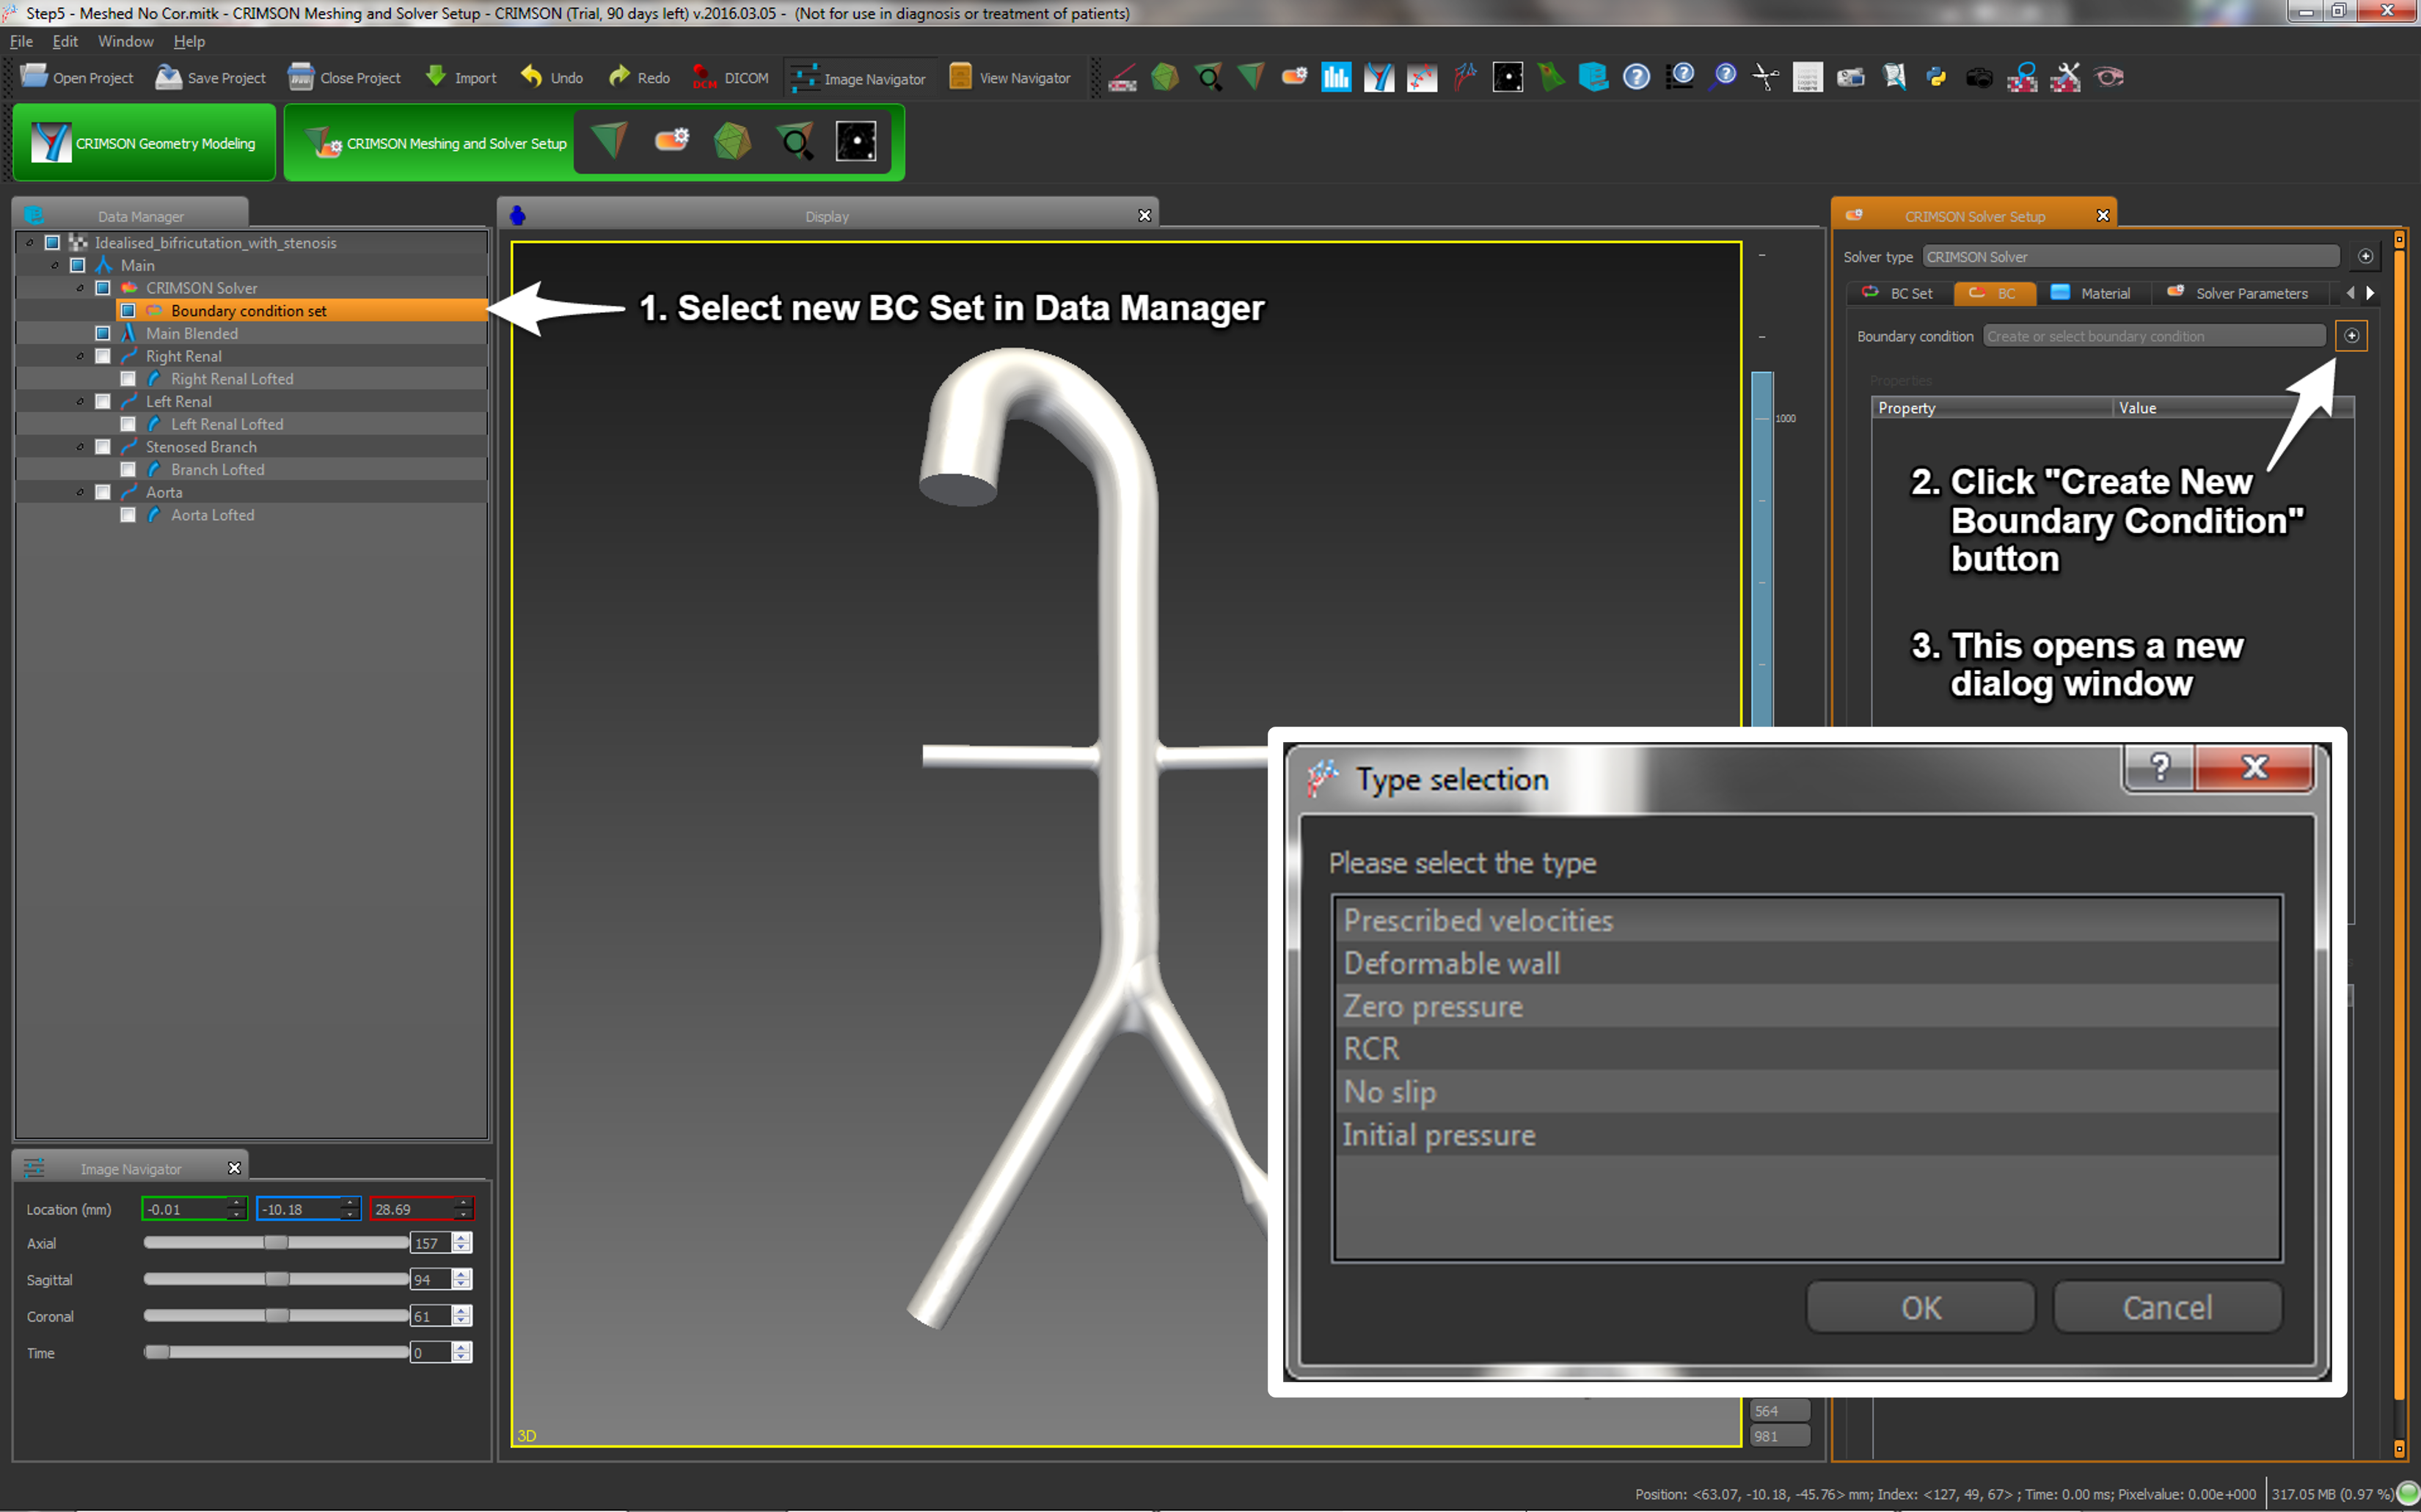The width and height of the screenshot is (2421, 1512).
Task: Click OK in Type selection dialog
Action: pos(1920,1307)
